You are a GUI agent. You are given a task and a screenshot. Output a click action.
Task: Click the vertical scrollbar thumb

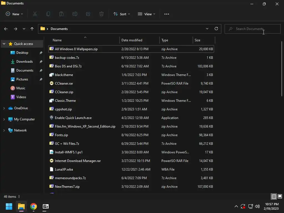pos(282,69)
